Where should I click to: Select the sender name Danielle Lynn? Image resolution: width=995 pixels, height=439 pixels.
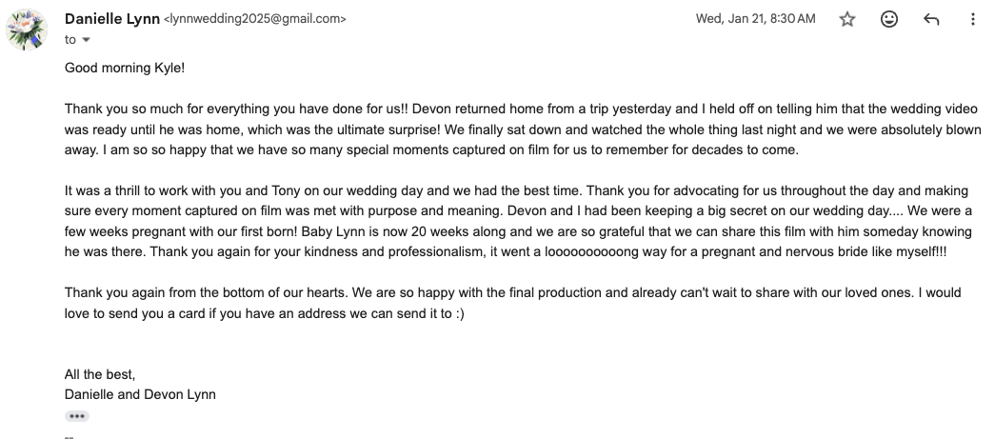pos(112,19)
